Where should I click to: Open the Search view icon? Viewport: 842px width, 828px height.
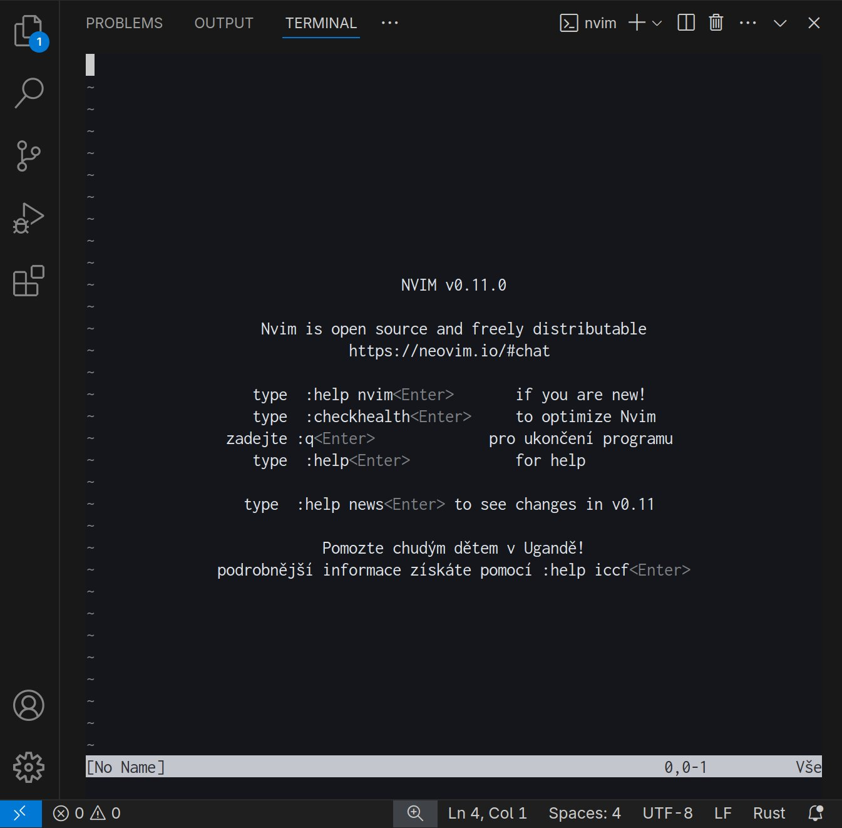tap(29, 93)
